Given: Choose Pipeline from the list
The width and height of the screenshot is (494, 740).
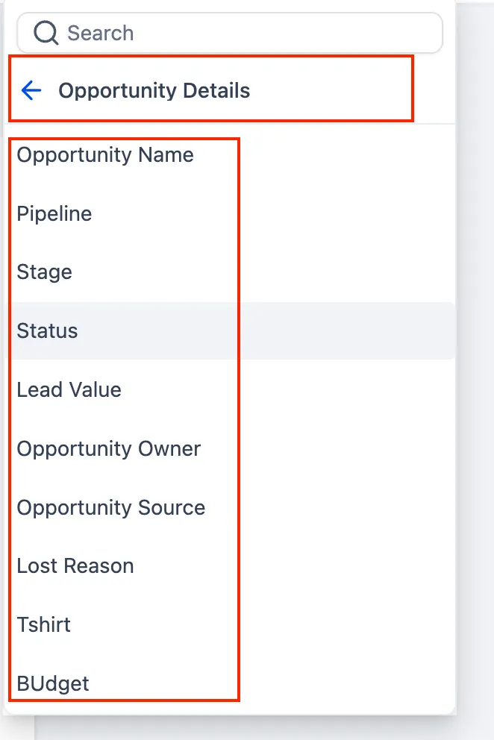Looking at the screenshot, I should 230,214.
